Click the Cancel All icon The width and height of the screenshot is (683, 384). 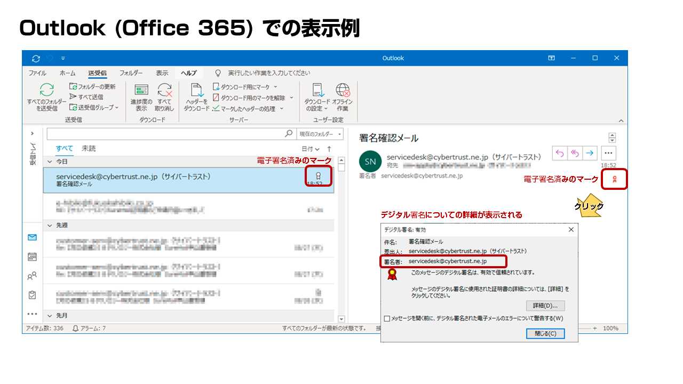pos(164,90)
